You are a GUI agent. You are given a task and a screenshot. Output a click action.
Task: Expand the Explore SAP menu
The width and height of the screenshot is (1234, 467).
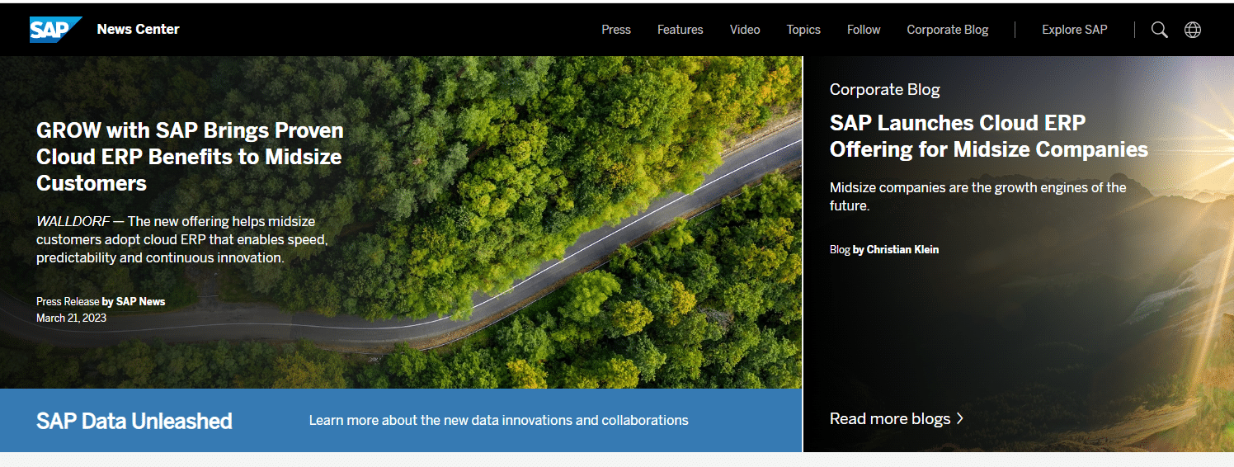click(1074, 30)
